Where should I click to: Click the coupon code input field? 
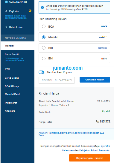tap(57, 80)
